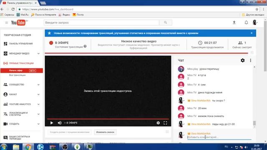This screenshot has width=267, height=150.
Task: Click the Mira play chat avatar
Action: [x=181, y=69]
